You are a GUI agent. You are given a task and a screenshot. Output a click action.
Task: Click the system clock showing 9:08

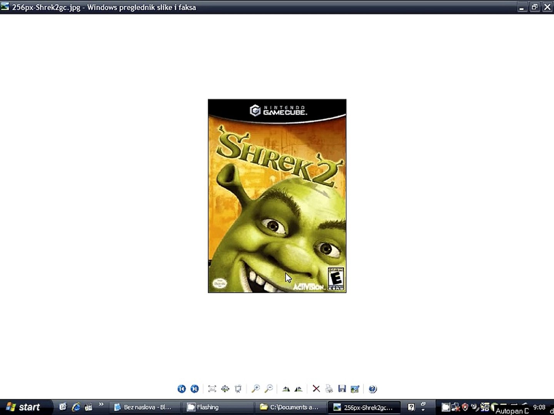coord(539,407)
